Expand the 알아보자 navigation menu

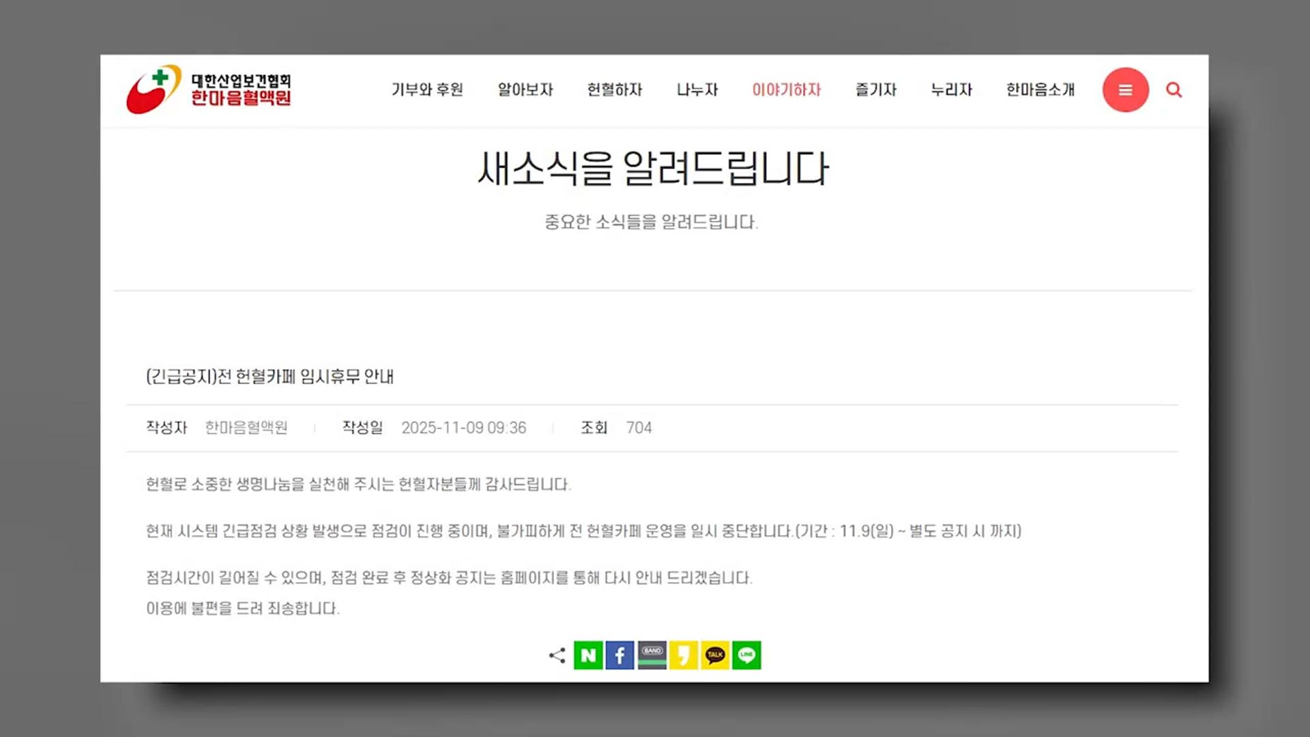(525, 89)
